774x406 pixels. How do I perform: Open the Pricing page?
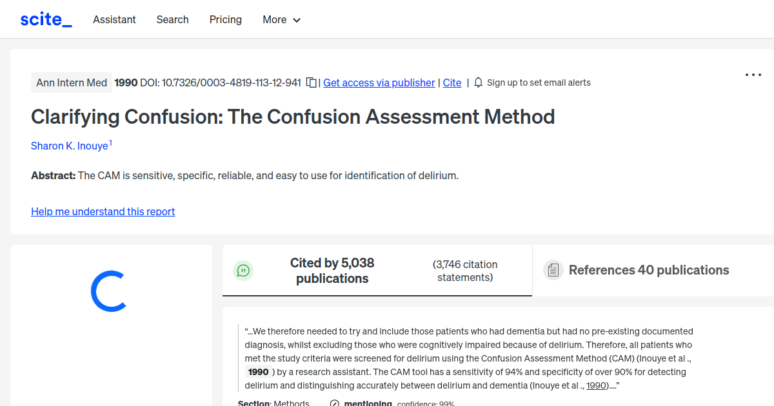click(x=225, y=20)
